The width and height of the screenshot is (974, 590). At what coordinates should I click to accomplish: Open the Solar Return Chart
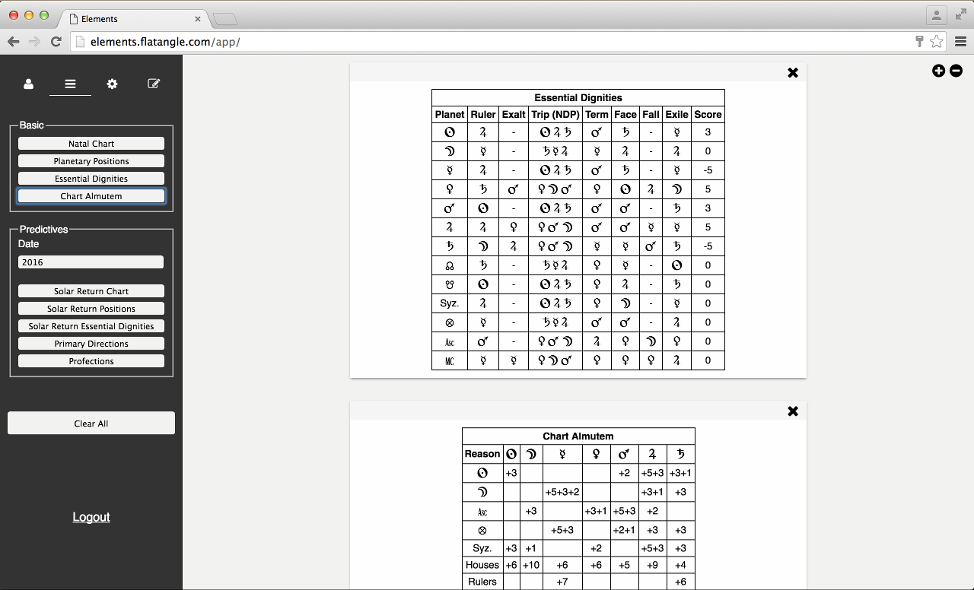[x=91, y=291]
